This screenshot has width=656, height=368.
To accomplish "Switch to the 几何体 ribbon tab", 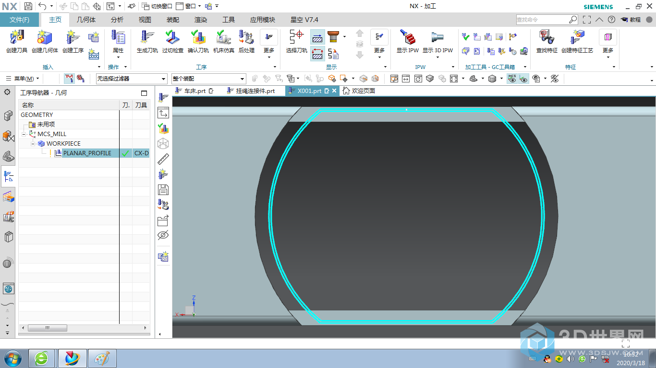I will [x=86, y=20].
